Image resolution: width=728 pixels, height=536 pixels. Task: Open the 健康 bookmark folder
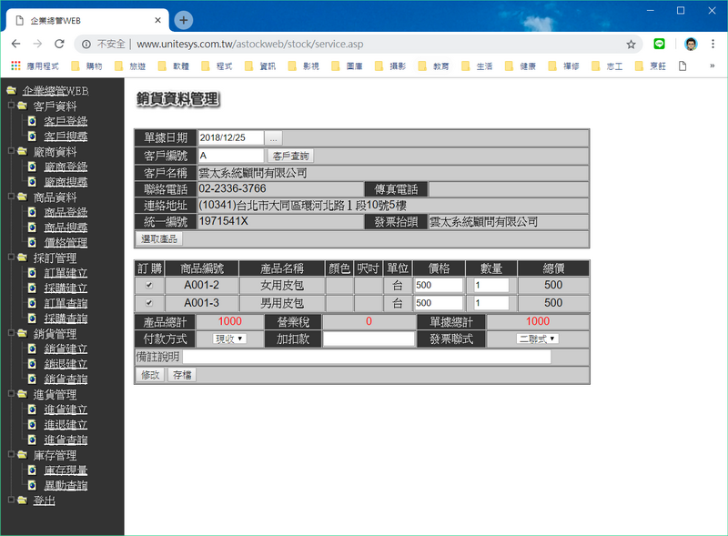point(521,66)
